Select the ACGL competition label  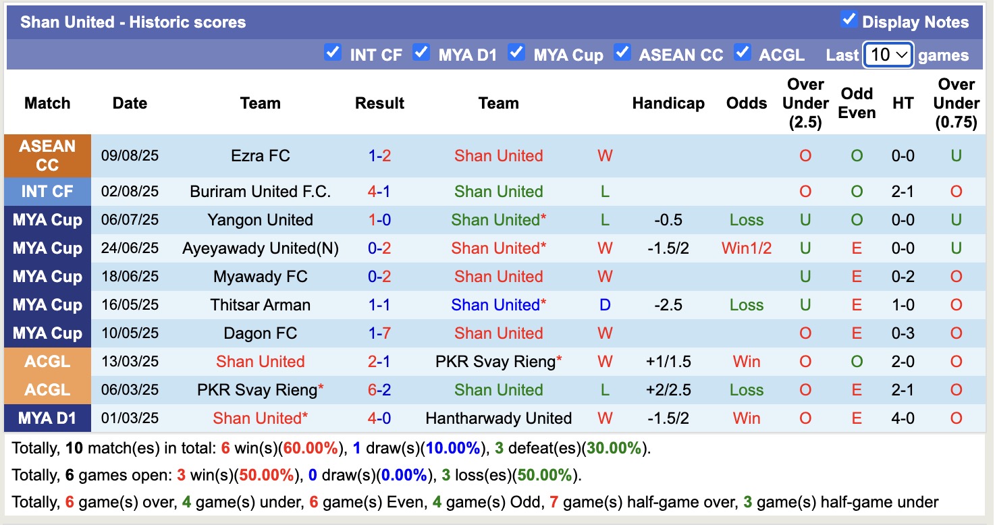[47, 361]
